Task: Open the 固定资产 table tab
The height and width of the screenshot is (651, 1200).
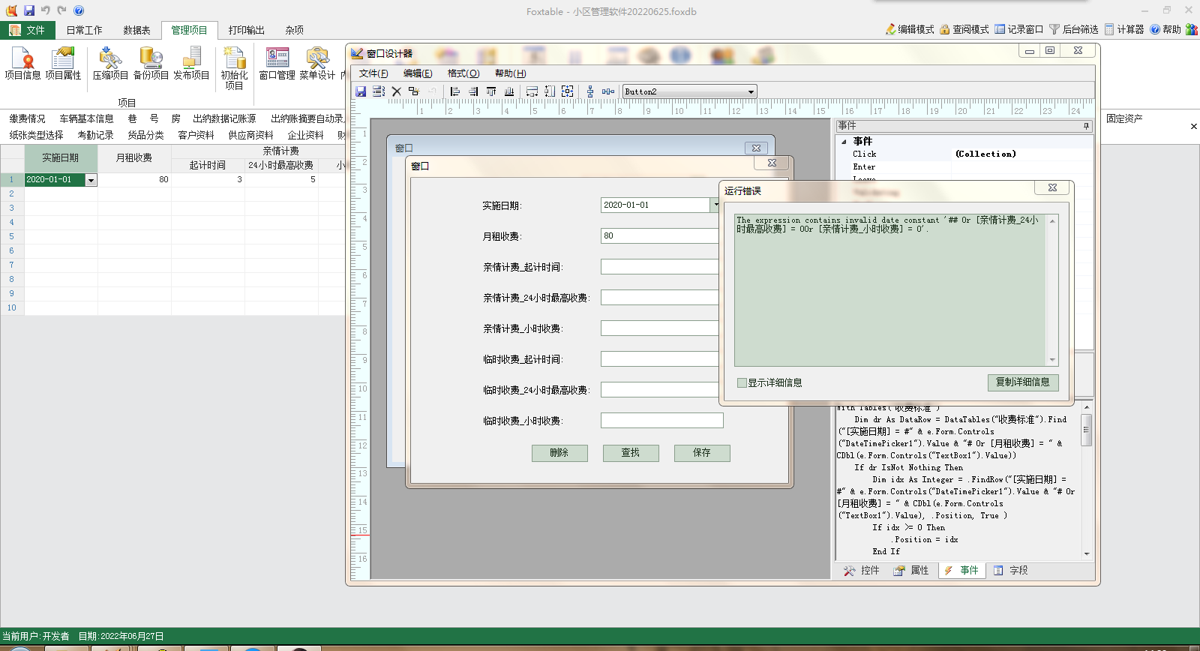Action: click(1124, 118)
